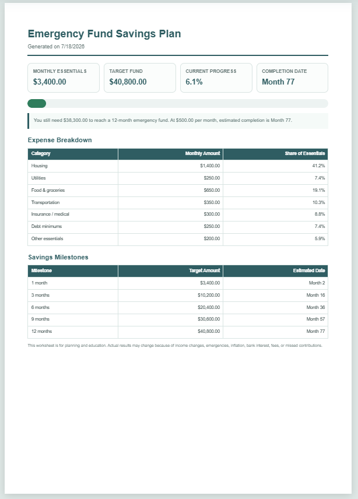The image size is (358, 499).
Task: Select the 9 months milestone cell
Action: point(73,319)
